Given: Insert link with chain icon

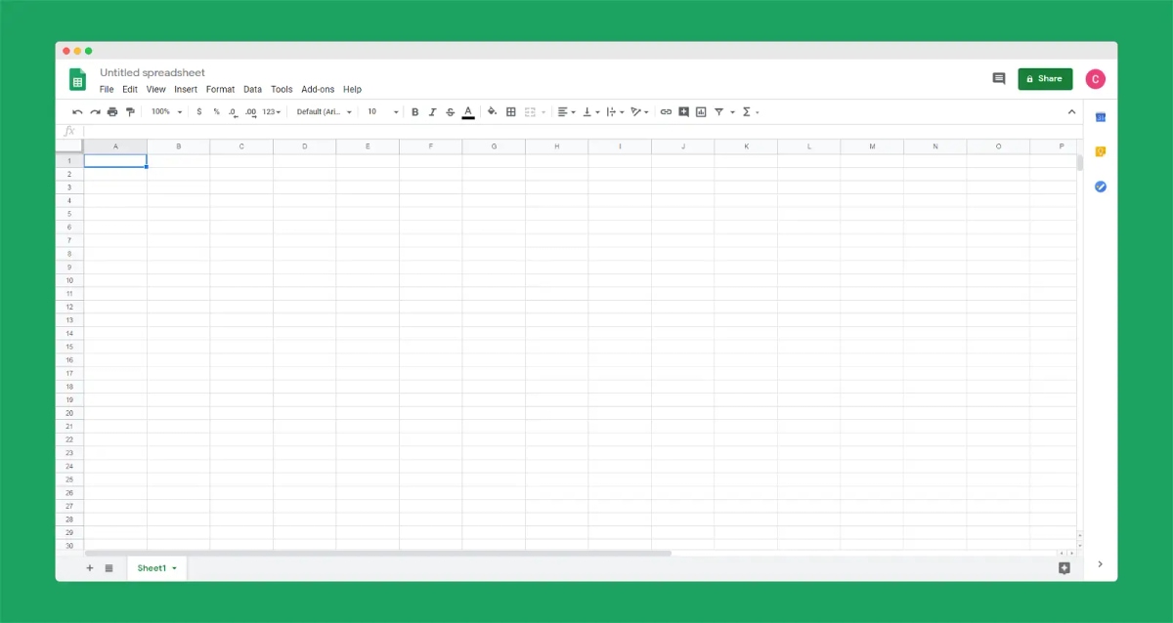Looking at the screenshot, I should point(666,112).
